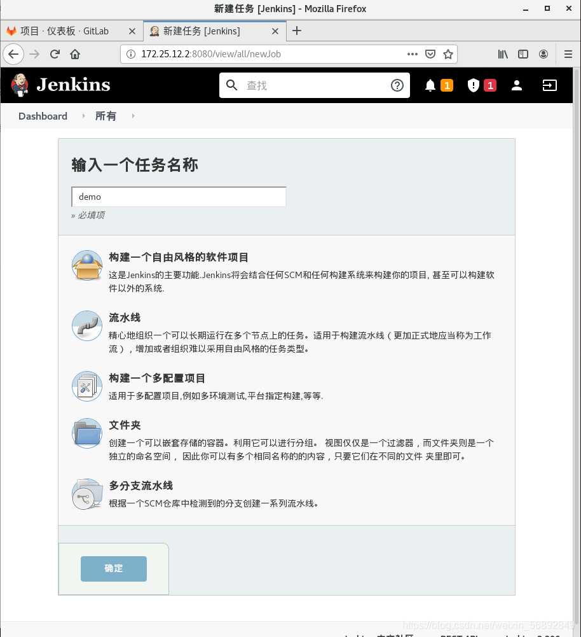Click the search magnifier icon
Image resolution: width=581 pixels, height=637 pixels.
[x=231, y=85]
